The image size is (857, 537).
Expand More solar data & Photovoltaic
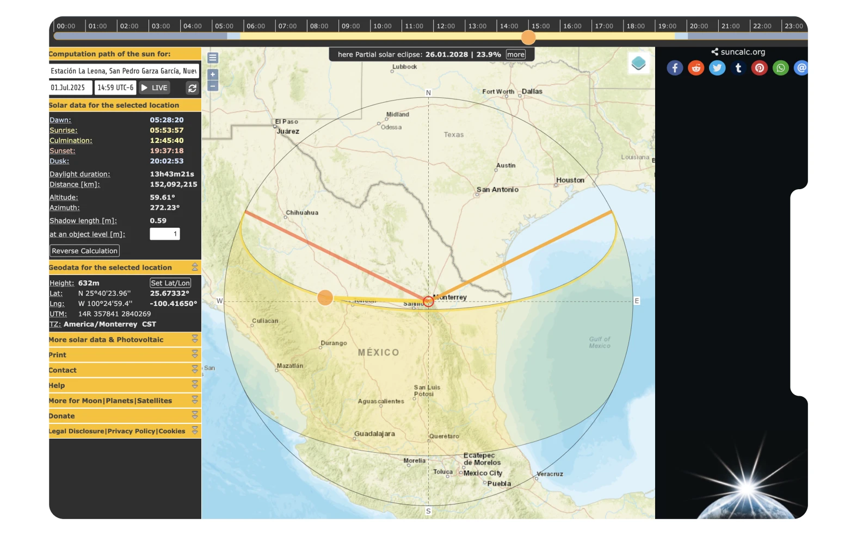click(195, 339)
